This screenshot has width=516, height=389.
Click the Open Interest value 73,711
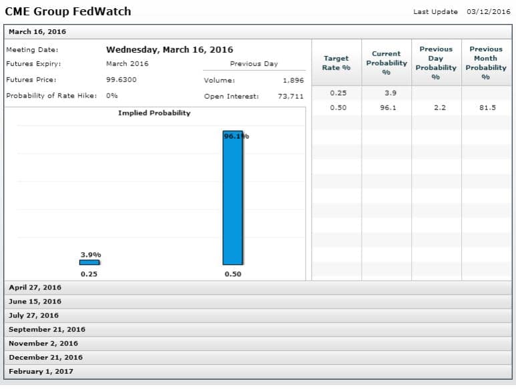290,96
